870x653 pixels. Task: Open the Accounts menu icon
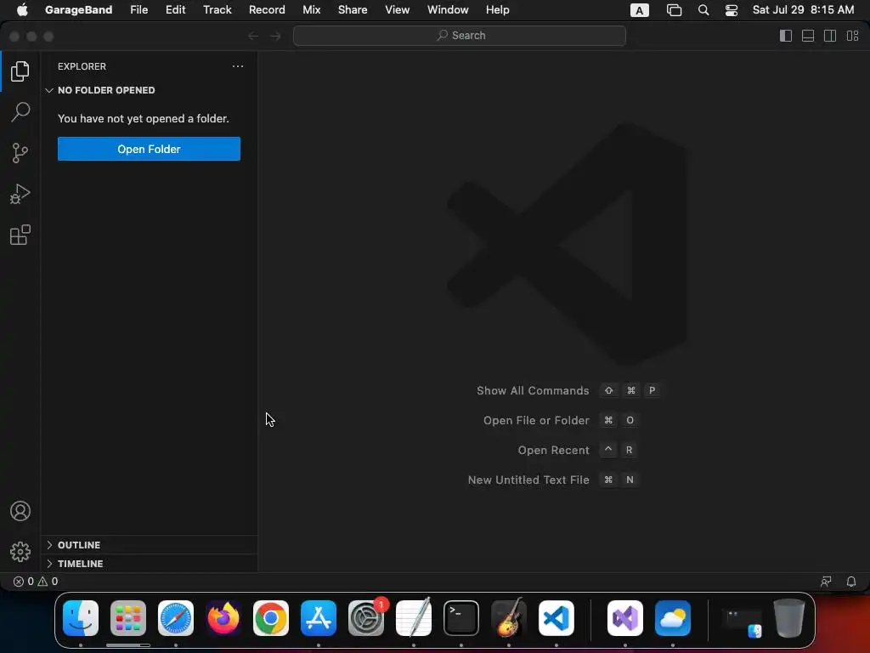click(x=20, y=511)
